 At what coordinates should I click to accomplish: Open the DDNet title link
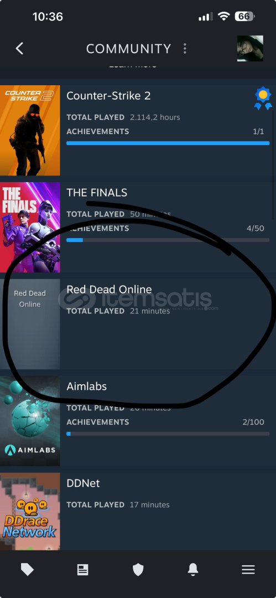click(83, 483)
